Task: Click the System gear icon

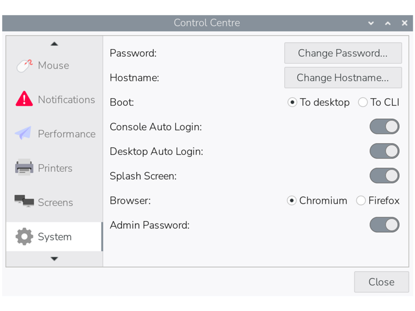Action: click(24, 236)
